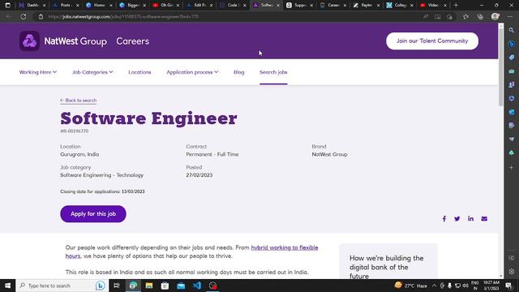Viewport: 519px width, 292px height.
Task: Open Visual Studio Code from the taskbar
Action: [x=197, y=286]
